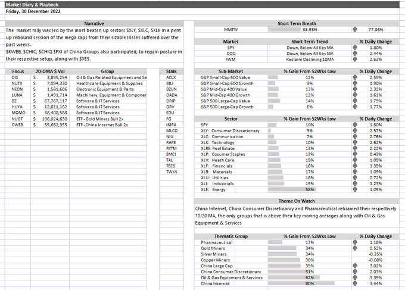
Task: Select the "ETF - China Internet Bull 2x" group cell
Action: tap(108, 124)
